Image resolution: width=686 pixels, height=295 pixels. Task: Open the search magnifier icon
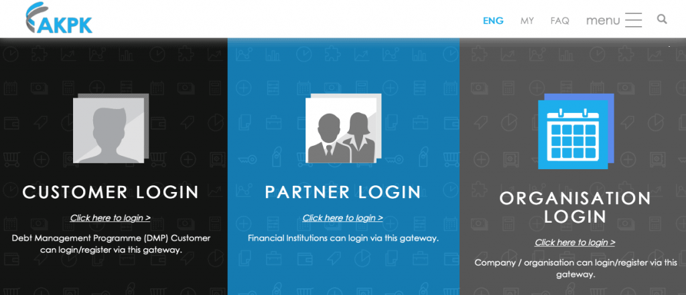[x=662, y=19]
